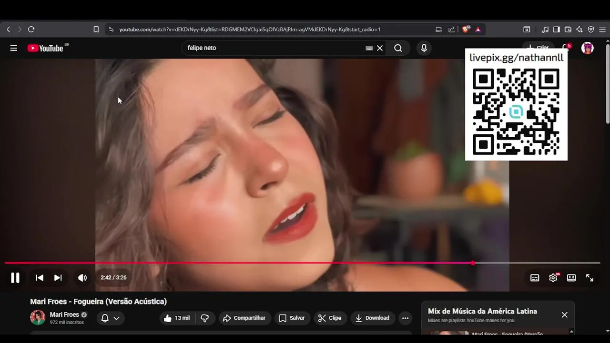Open Mari Froes channel avatar
This screenshot has height=343, width=610.
(x=38, y=318)
